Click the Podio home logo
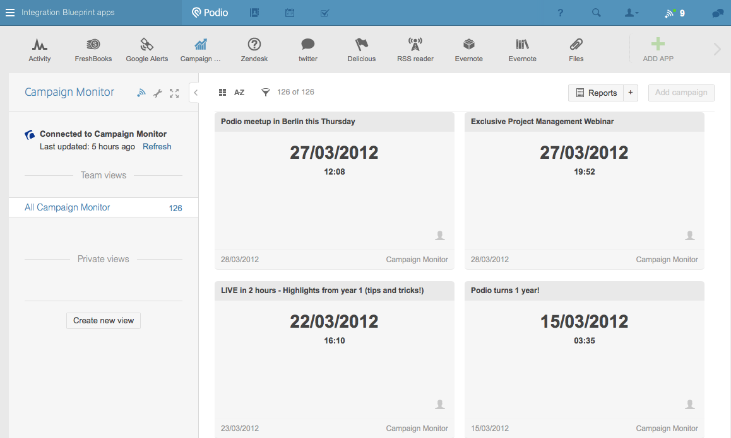This screenshot has height=438, width=731. point(210,13)
